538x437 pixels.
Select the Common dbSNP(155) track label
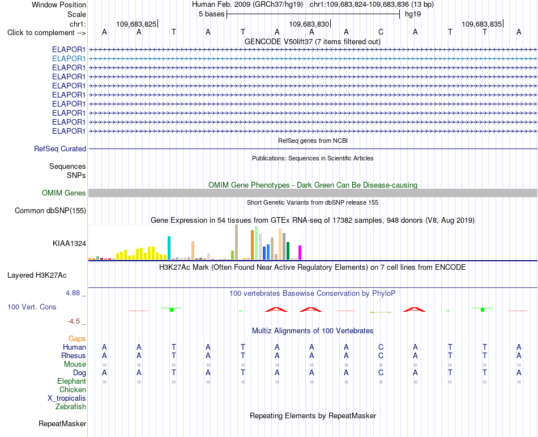pos(50,210)
